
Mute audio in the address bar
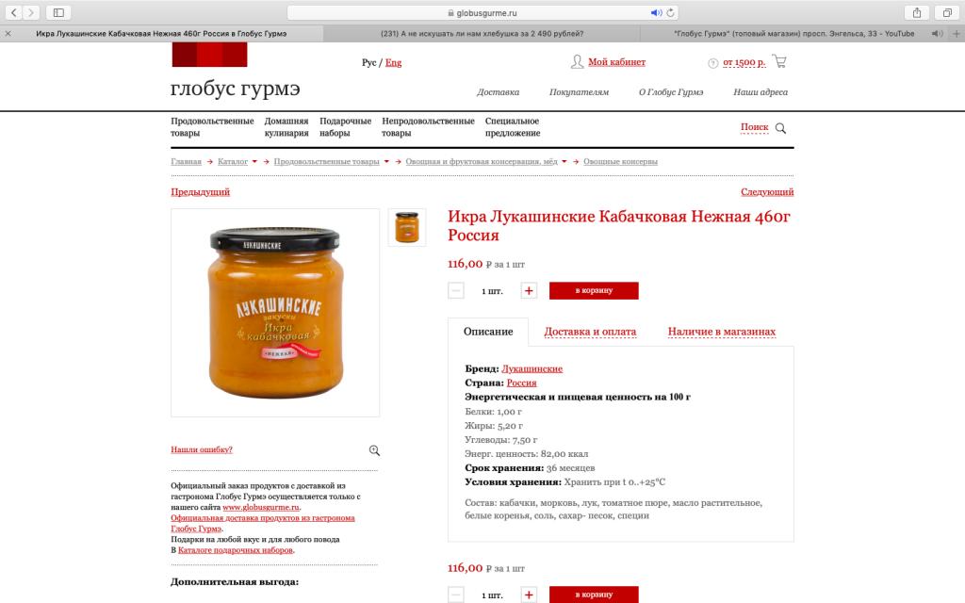coord(656,12)
